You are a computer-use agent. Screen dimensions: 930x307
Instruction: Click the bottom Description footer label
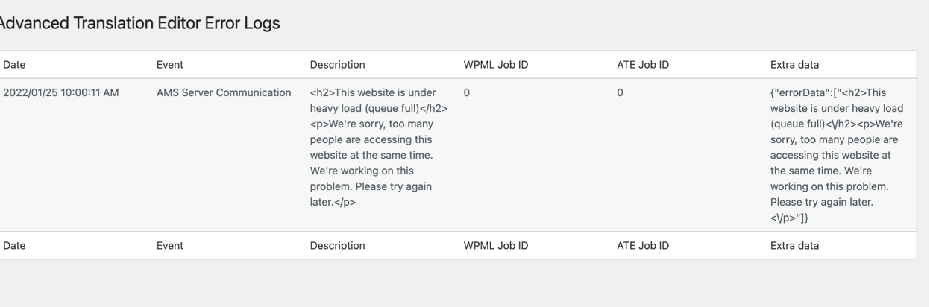point(338,246)
